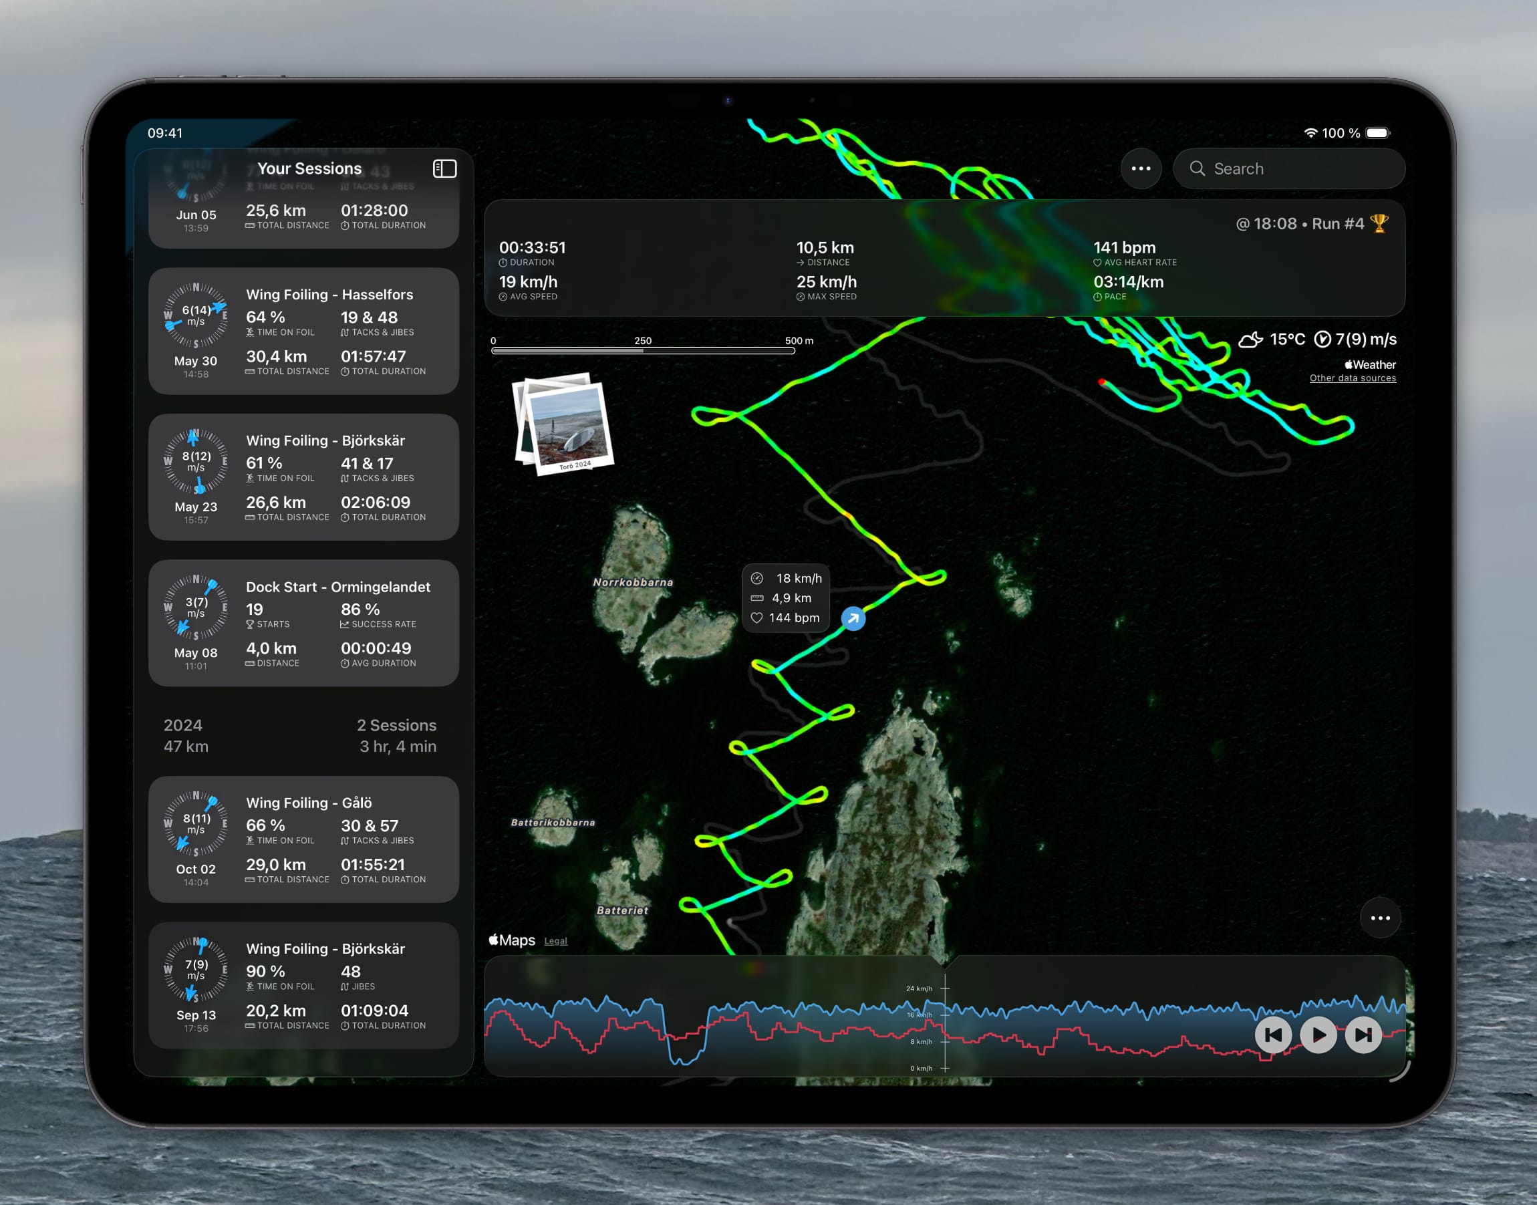1537x1205 pixels.
Task: Open the lower map ellipsis options button
Action: point(1380,918)
